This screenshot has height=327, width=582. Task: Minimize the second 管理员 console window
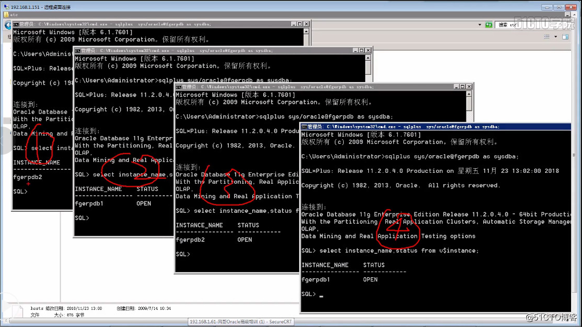click(x=356, y=50)
